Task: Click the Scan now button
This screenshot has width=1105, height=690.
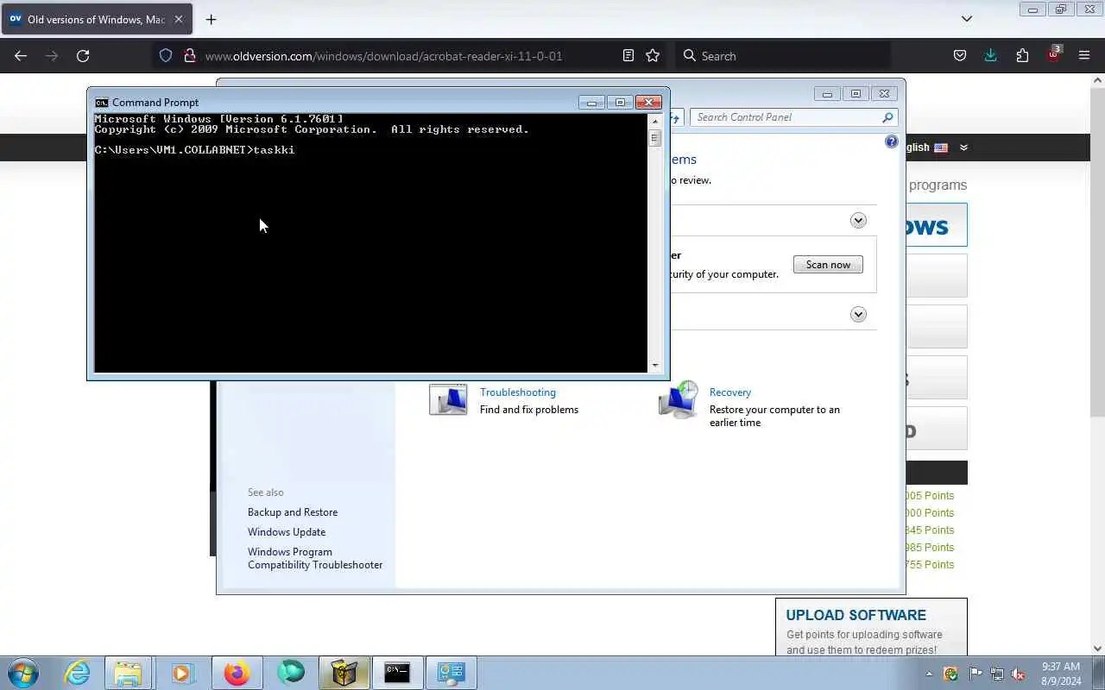Action: (x=828, y=265)
